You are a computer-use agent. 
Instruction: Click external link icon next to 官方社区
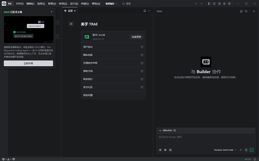tap(142, 87)
